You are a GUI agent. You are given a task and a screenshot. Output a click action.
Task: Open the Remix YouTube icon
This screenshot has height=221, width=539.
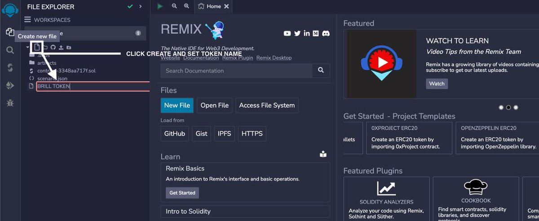(x=287, y=34)
